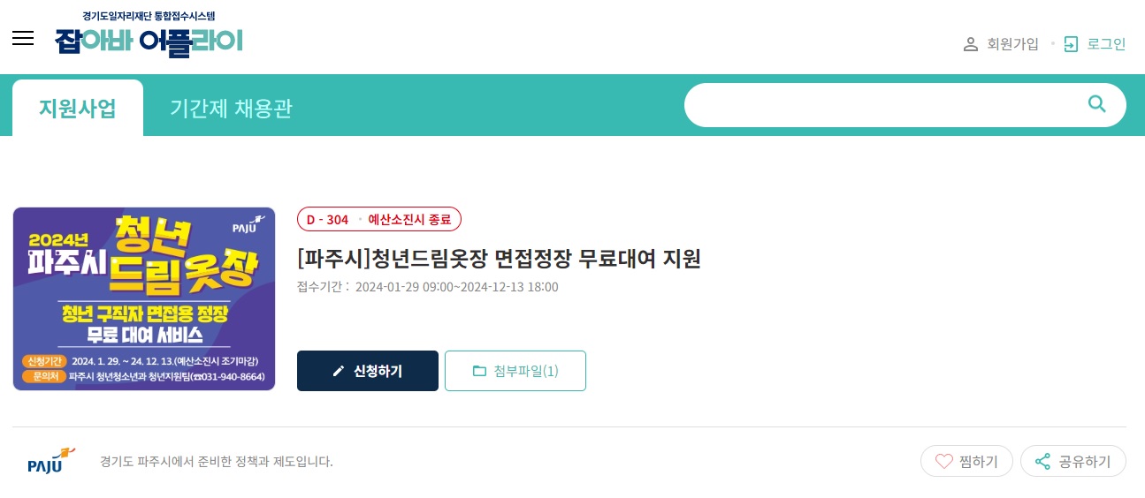Switch to the 지원사업 tab
Screen dimensions: 1145x498
point(78,108)
